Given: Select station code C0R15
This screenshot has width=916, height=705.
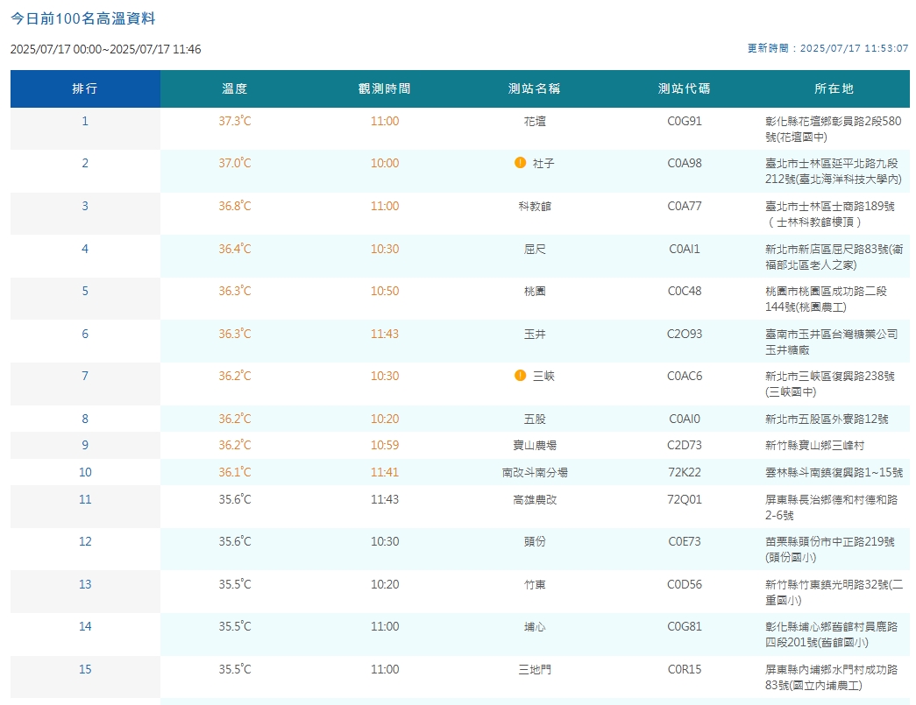Looking at the screenshot, I should (x=684, y=669).
